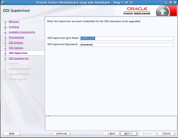Click the disabled Upgrade Summary step
Image resolution: width=178 pixels, height=138 pixels.
point(20,69)
